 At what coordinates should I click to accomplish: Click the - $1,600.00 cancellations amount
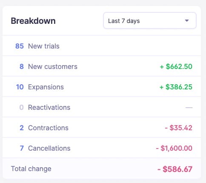tap(174, 148)
